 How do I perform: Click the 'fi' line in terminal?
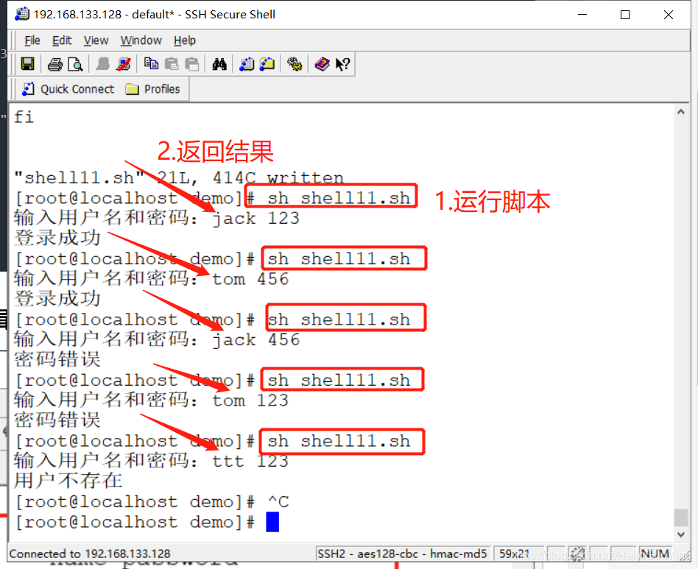coord(24,117)
